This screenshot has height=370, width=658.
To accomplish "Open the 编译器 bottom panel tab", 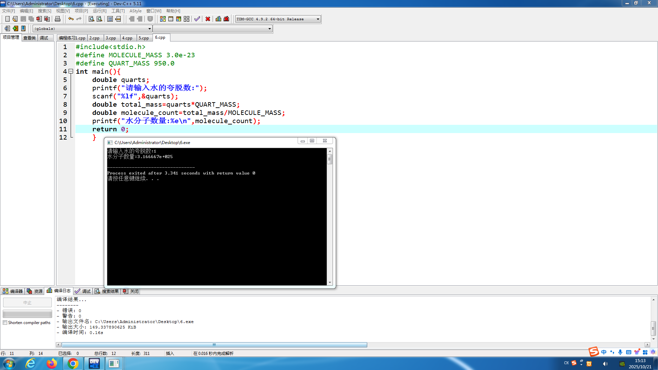I will [13, 291].
